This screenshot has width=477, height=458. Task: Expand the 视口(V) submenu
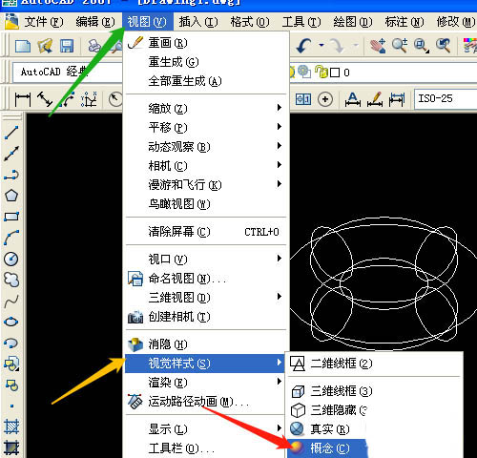[206, 260]
